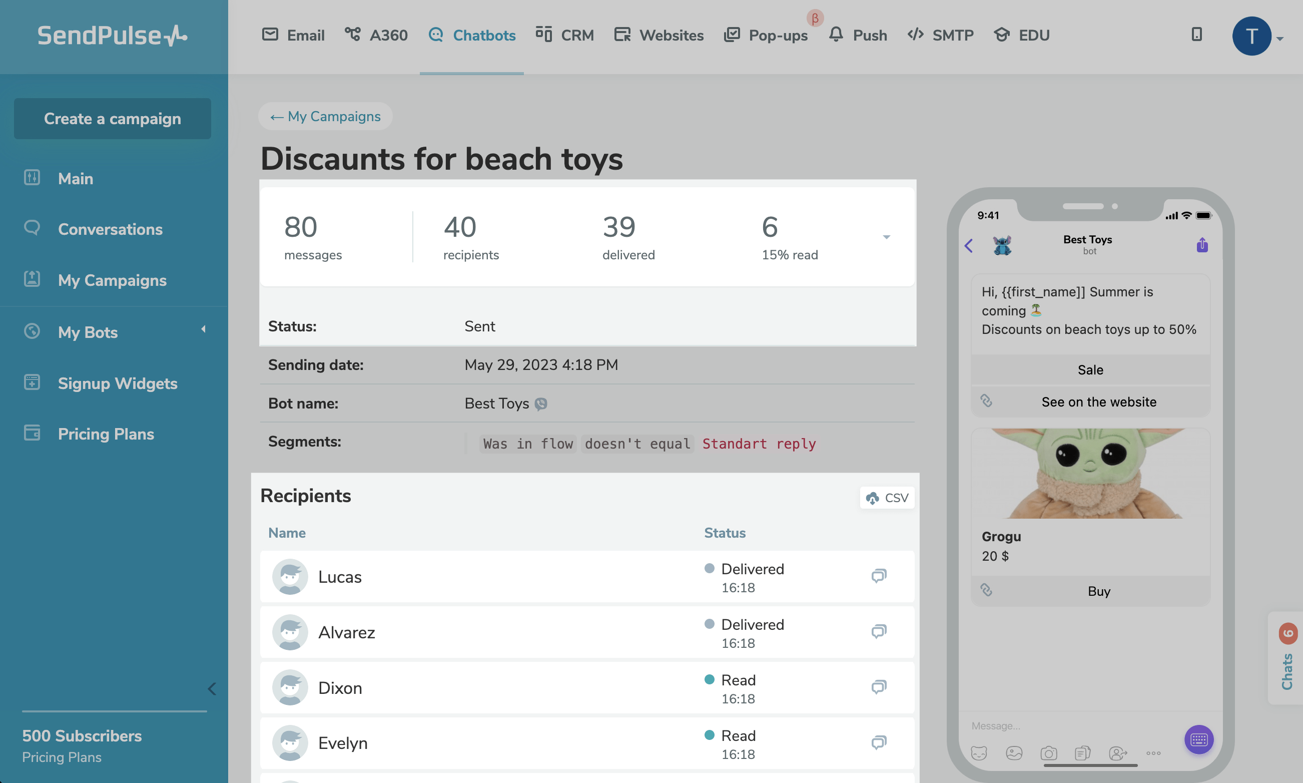Viewport: 1303px width, 783px height.
Task: Expand the My Bots submenu
Action: (204, 329)
